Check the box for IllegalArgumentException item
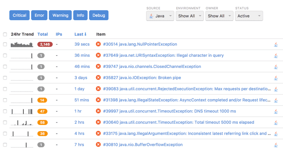Viewport: 283px width, 155px height. click(5, 133)
